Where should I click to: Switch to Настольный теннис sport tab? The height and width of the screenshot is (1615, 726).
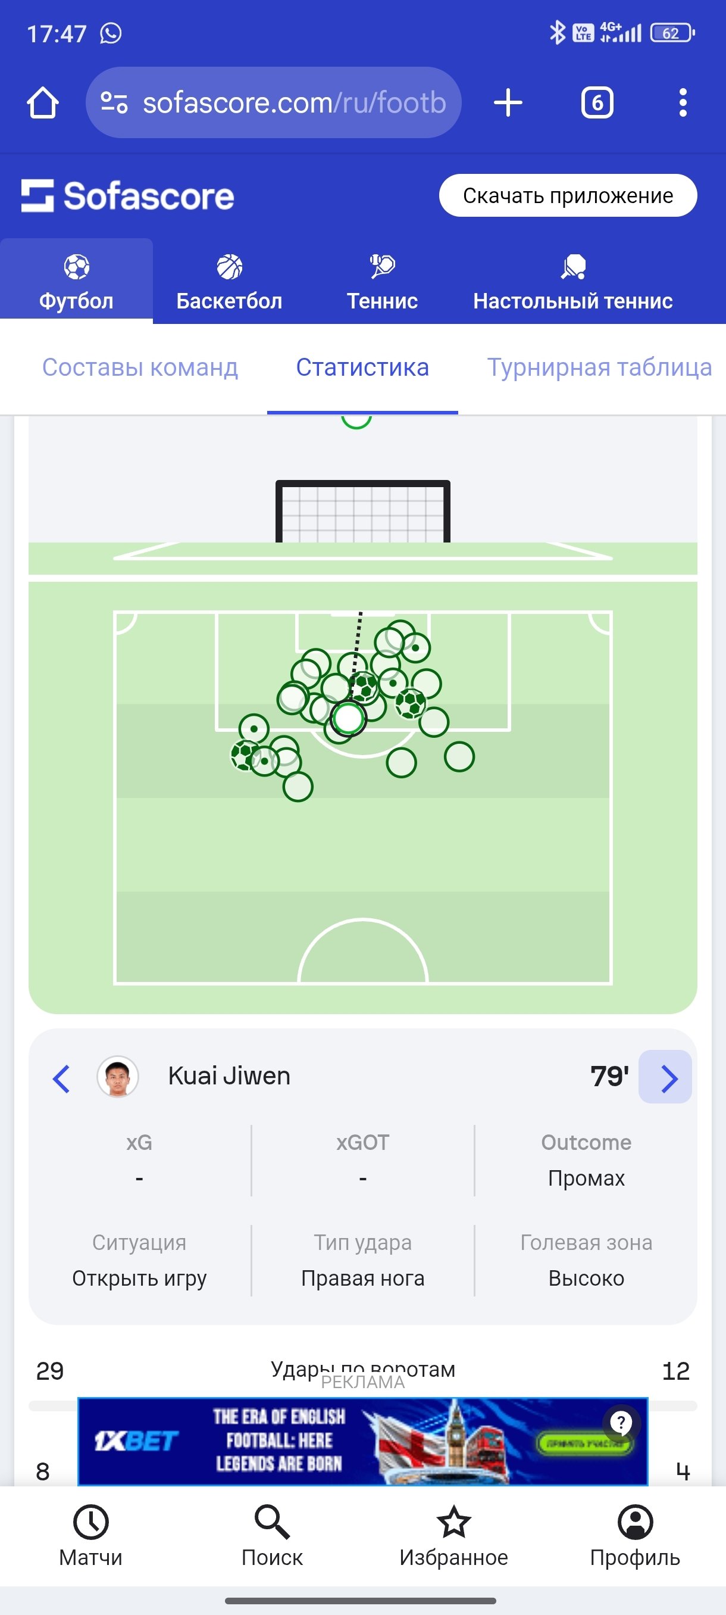pyautogui.click(x=572, y=282)
